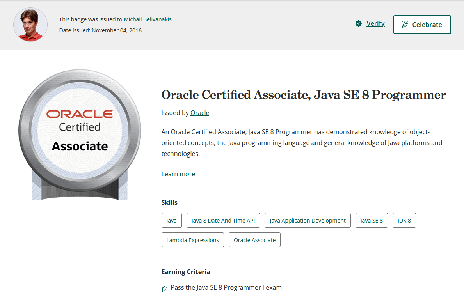The width and height of the screenshot is (464, 308).
Task: Click the JDK 8 skill tag
Action: 404,220
